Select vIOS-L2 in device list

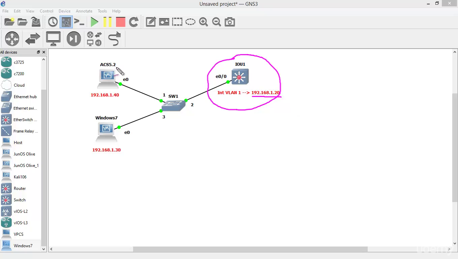tap(21, 211)
